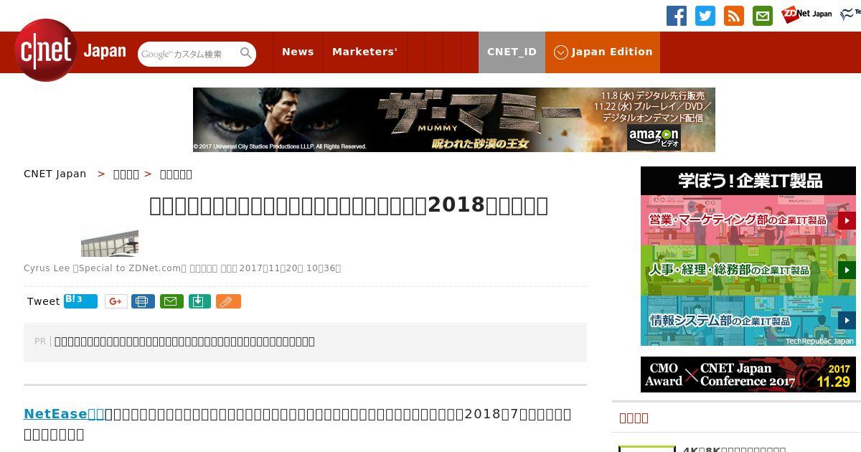Expand the Japan Edition dropdown
Viewport: 861px width, 452px height.
coord(603,52)
